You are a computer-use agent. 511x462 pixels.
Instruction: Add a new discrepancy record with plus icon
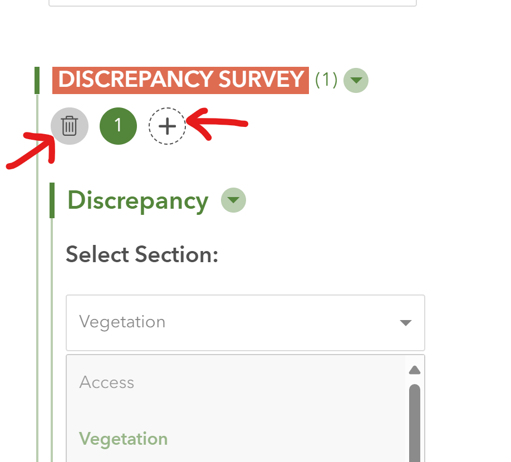pos(167,126)
